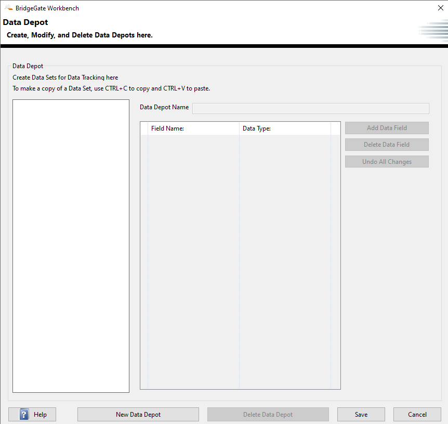The image size is (448, 424).
Task: Click the Delete Data Field button
Action: pos(387,145)
